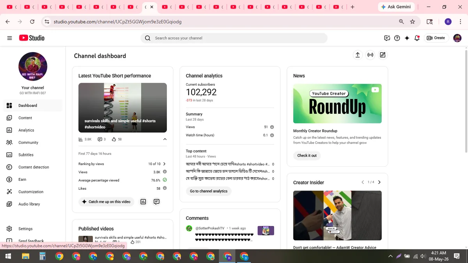The width and height of the screenshot is (468, 263).
Task: Click the Create button
Action: coord(436,38)
